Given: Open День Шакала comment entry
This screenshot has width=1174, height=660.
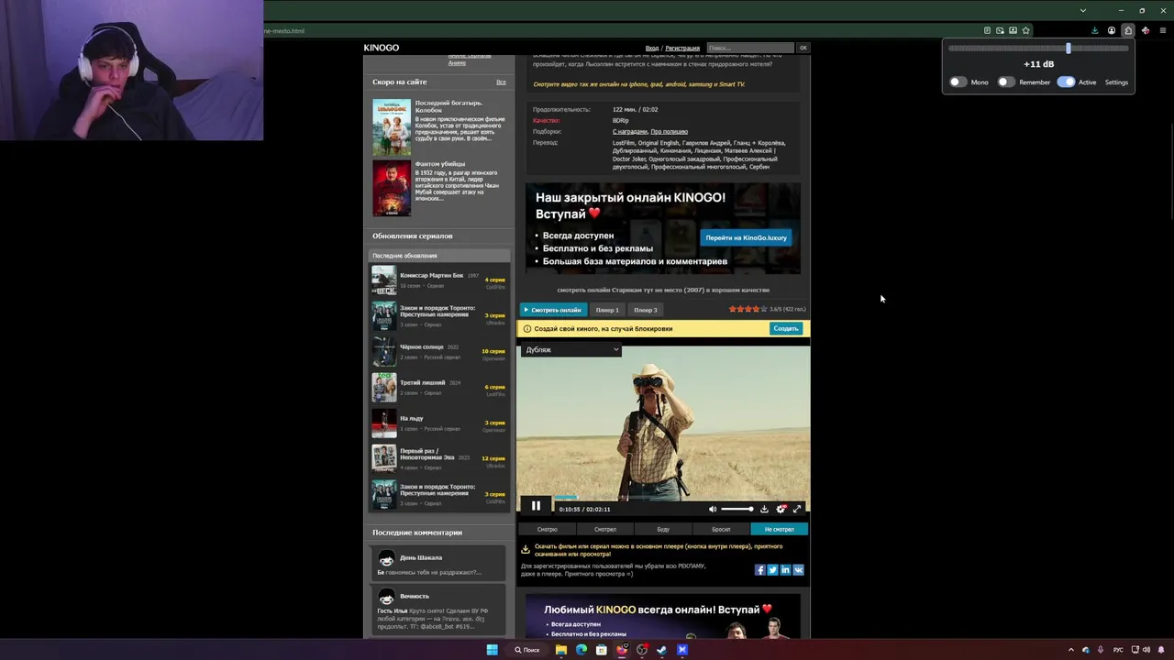Looking at the screenshot, I should point(440,564).
